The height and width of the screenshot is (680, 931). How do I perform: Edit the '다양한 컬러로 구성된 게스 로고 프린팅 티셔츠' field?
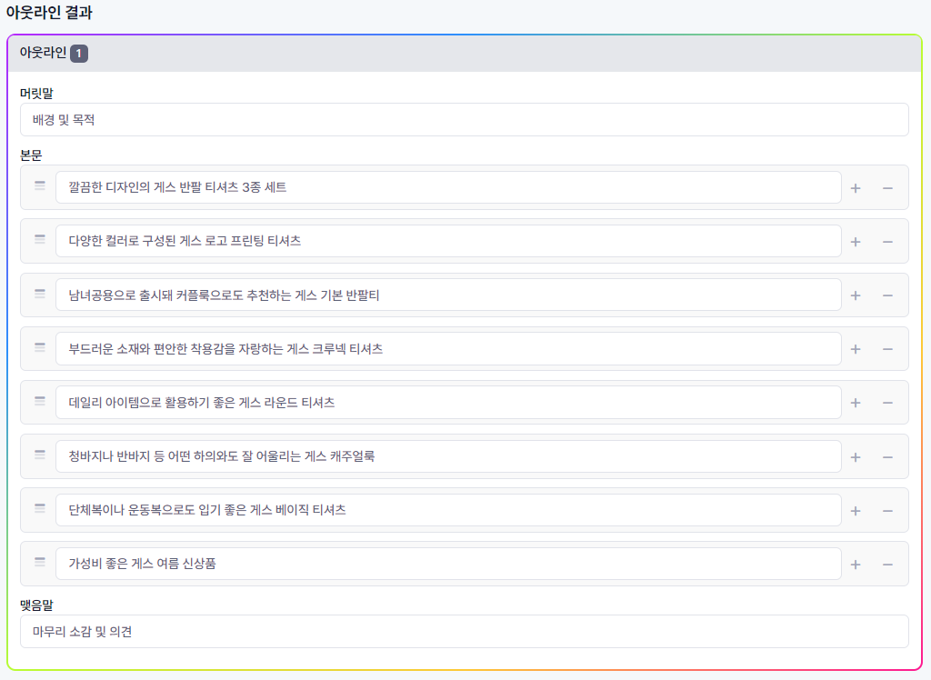click(448, 241)
